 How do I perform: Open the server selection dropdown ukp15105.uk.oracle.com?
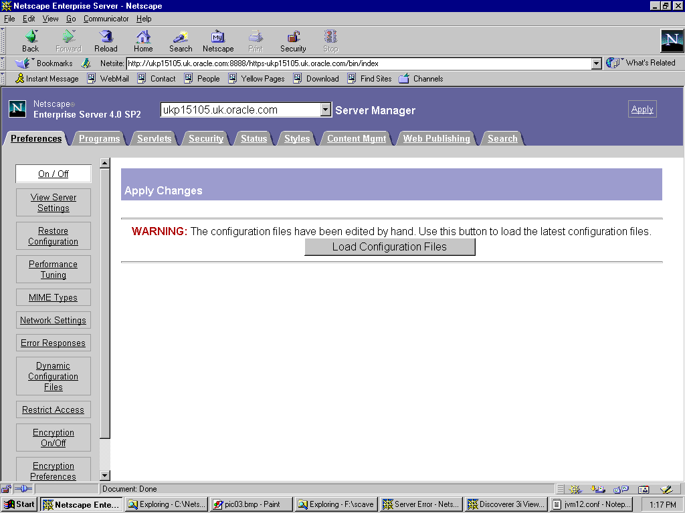point(246,110)
